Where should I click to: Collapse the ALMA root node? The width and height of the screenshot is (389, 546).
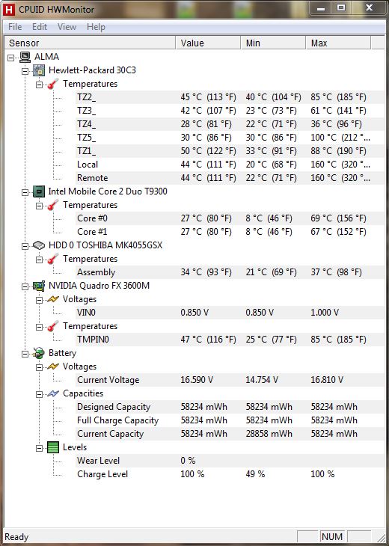pyautogui.click(x=10, y=58)
